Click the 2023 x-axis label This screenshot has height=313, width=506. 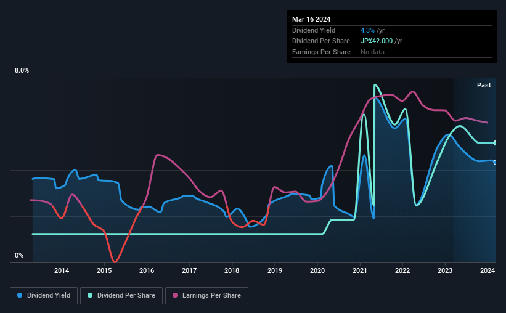[x=445, y=270]
